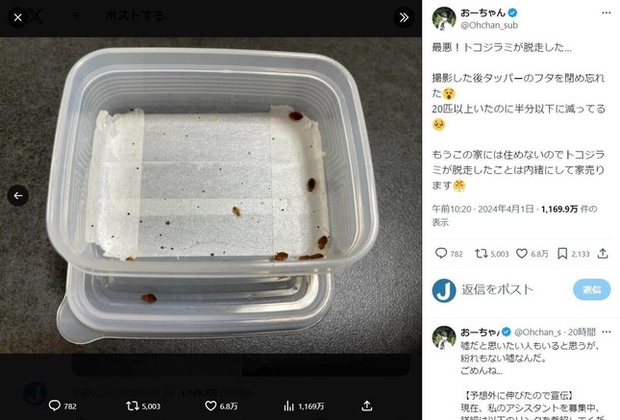Like the post using heart below photo
Image resolution: width=620 pixels, height=420 pixels.
(211, 406)
